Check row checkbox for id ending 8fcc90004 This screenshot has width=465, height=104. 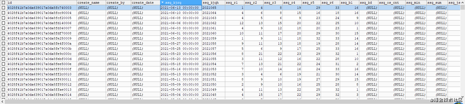(3, 13)
